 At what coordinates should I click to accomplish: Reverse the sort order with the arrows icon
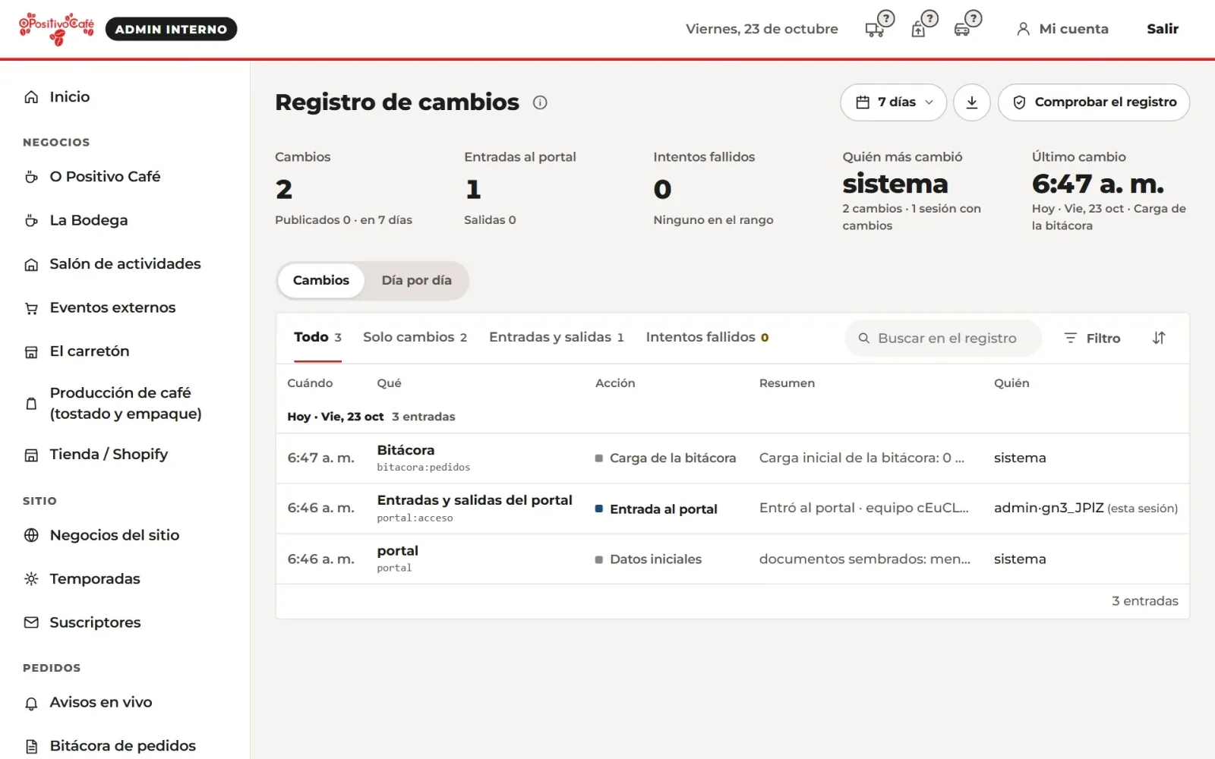[1159, 338]
